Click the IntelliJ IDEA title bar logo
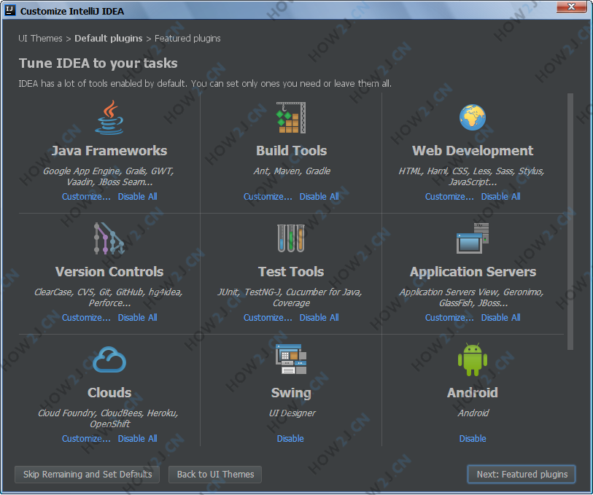593x495 pixels. pos(9,11)
